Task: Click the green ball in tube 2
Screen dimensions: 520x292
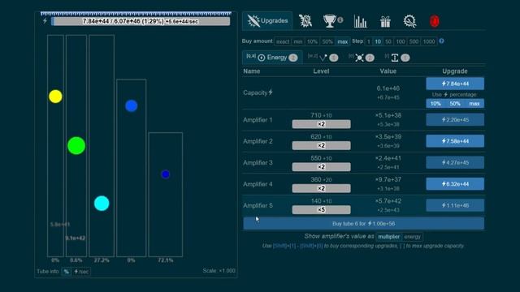Action: pyautogui.click(x=76, y=146)
